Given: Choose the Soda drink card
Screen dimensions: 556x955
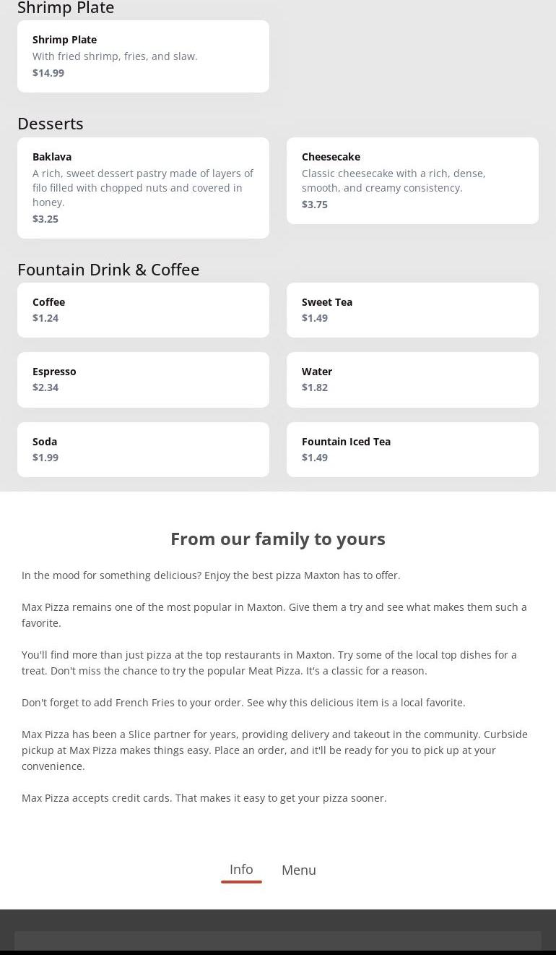Looking at the screenshot, I should pyautogui.click(x=143, y=449).
